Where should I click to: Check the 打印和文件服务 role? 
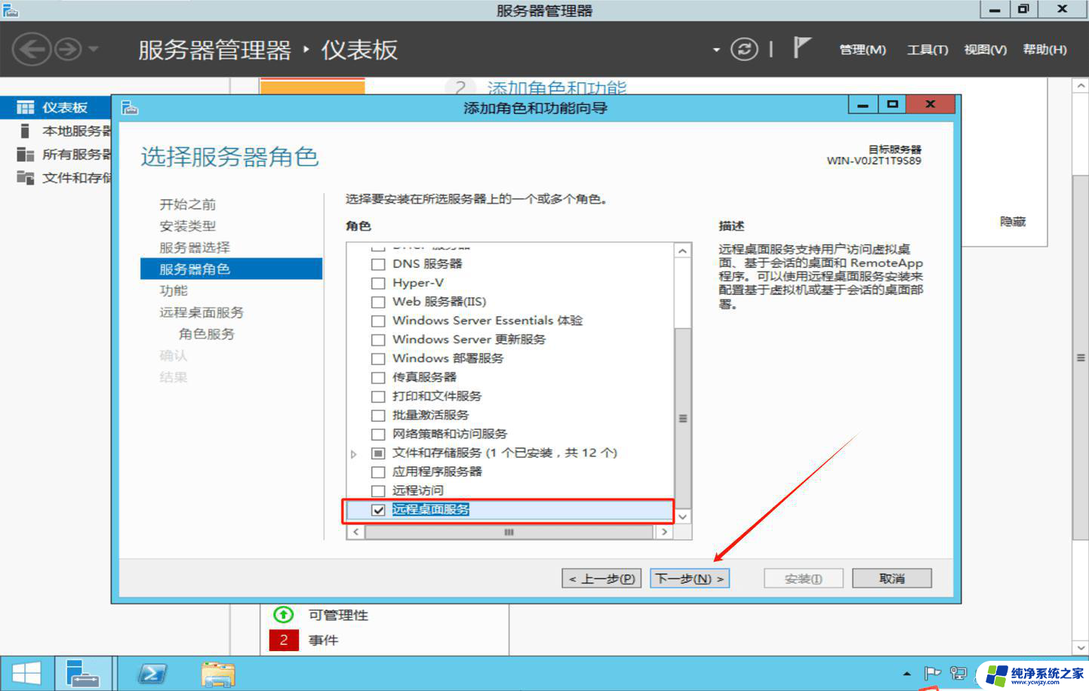pyautogui.click(x=378, y=396)
